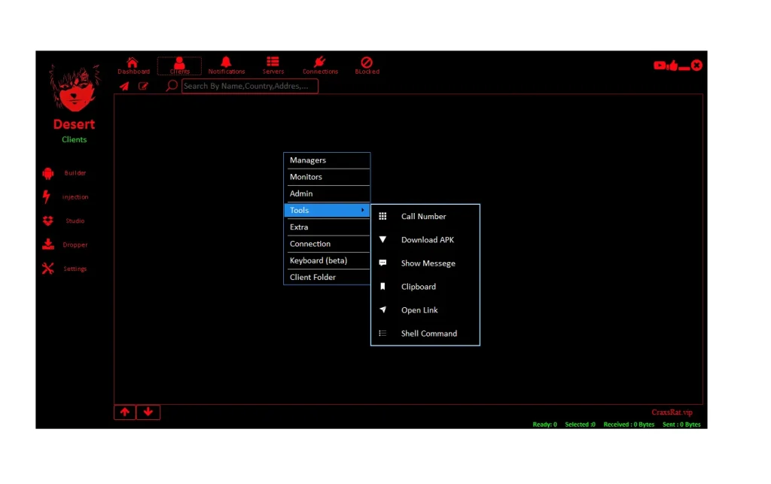This screenshot has height=484, width=771.
Task: Switch to the Clients tab
Action: [x=179, y=64]
